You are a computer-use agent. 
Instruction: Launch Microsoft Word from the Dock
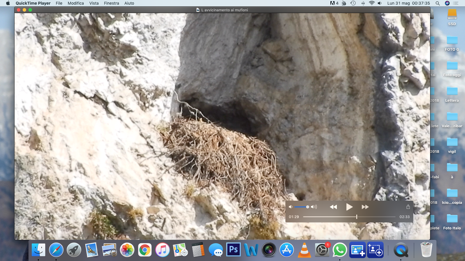coord(251,250)
